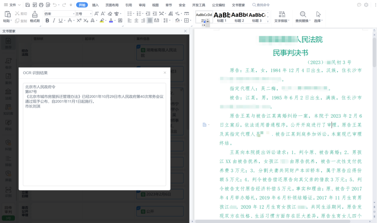Click inside the OCR result text area
377x223 pixels.
pos(94,145)
